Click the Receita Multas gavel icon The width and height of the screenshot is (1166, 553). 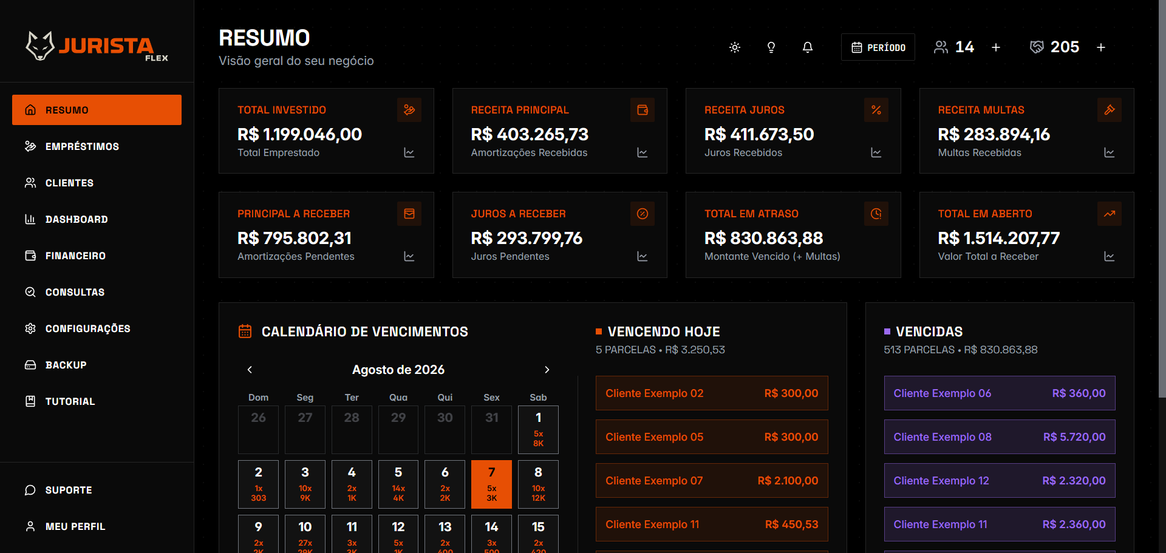(1110, 110)
